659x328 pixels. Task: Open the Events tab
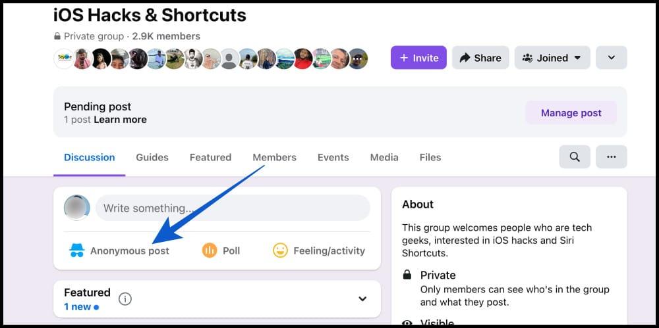(x=333, y=157)
